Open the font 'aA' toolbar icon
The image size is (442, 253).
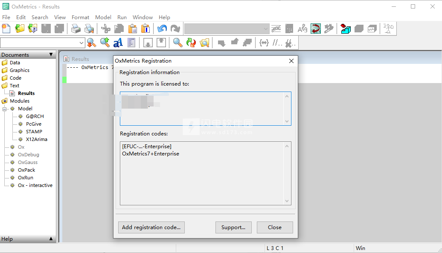coord(118,43)
